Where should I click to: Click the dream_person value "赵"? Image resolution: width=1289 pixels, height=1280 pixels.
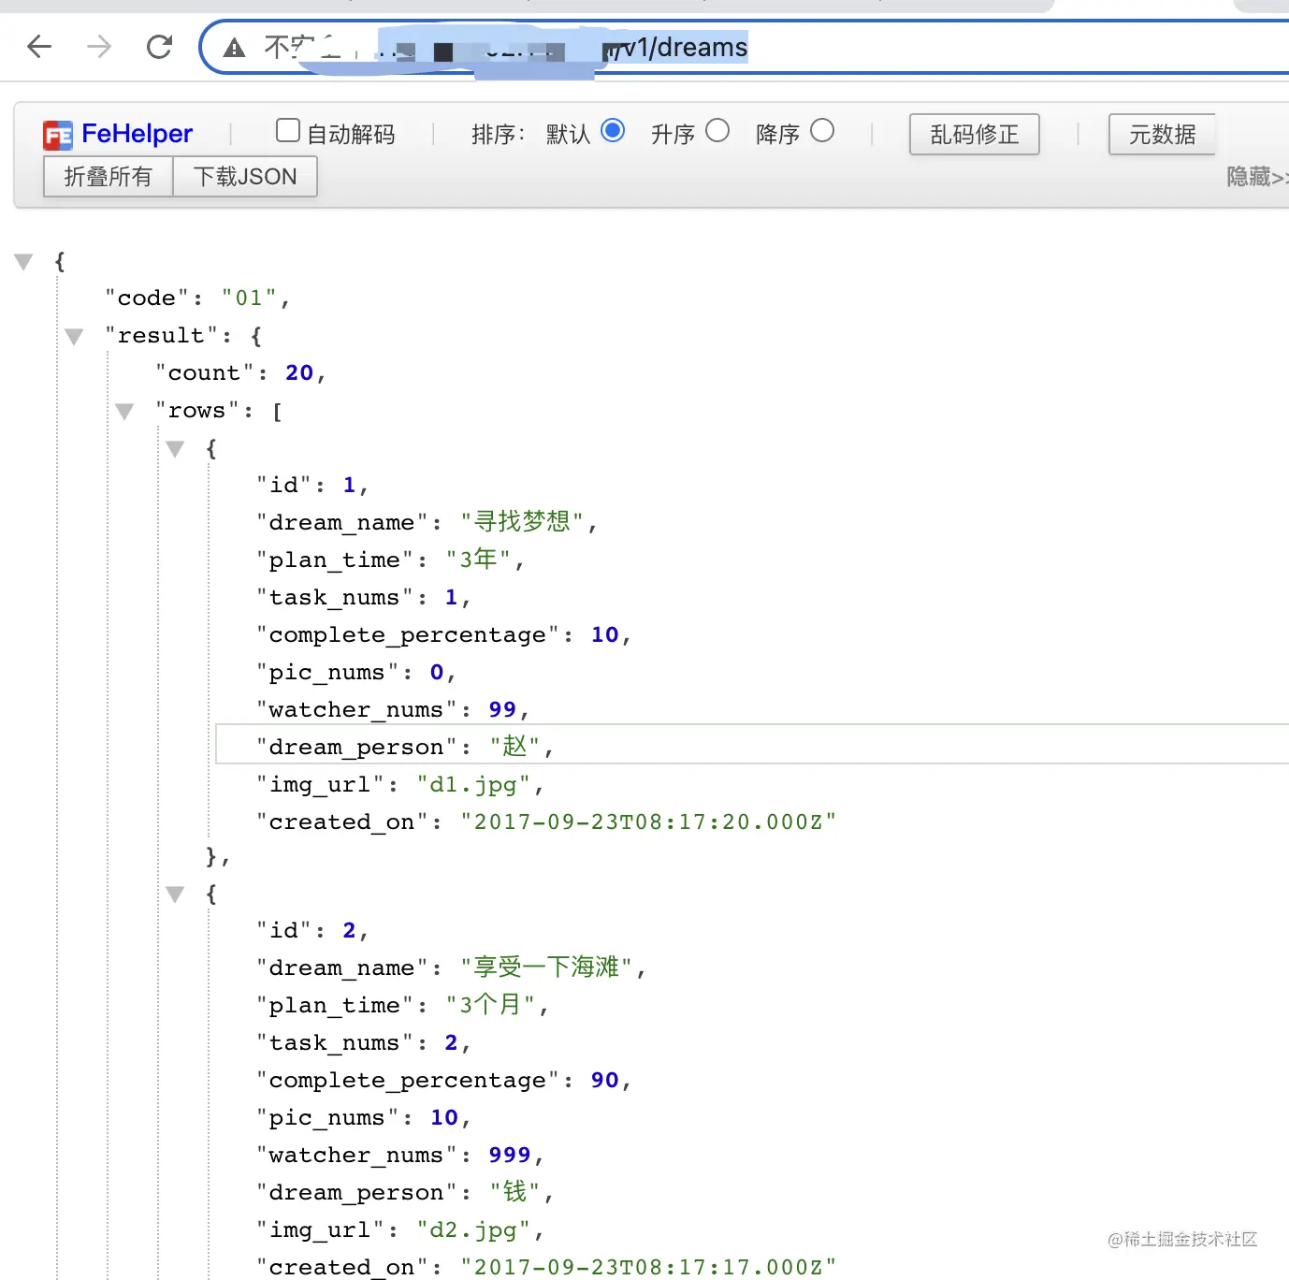[515, 747]
